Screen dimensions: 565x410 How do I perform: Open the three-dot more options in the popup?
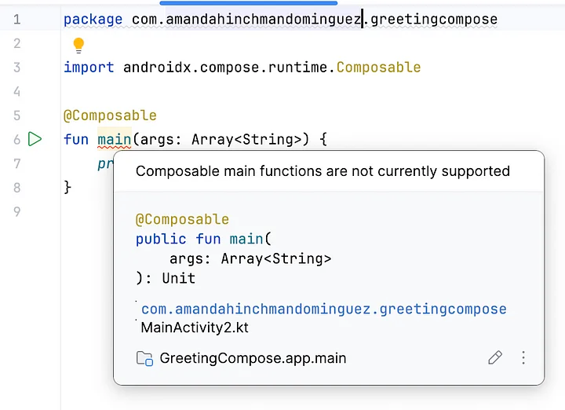(523, 358)
